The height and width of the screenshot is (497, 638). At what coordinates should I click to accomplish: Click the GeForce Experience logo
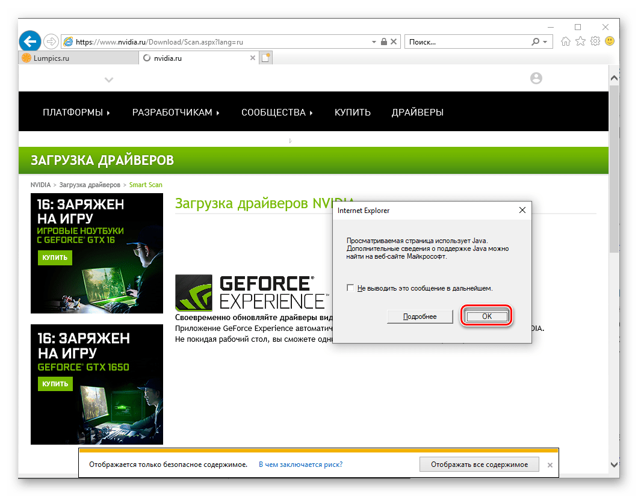coord(193,293)
